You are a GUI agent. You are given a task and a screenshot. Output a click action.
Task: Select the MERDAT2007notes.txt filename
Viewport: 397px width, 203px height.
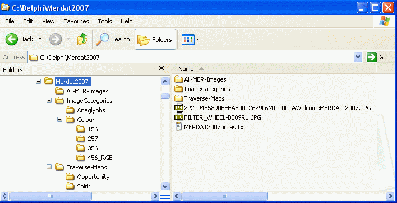click(215, 127)
